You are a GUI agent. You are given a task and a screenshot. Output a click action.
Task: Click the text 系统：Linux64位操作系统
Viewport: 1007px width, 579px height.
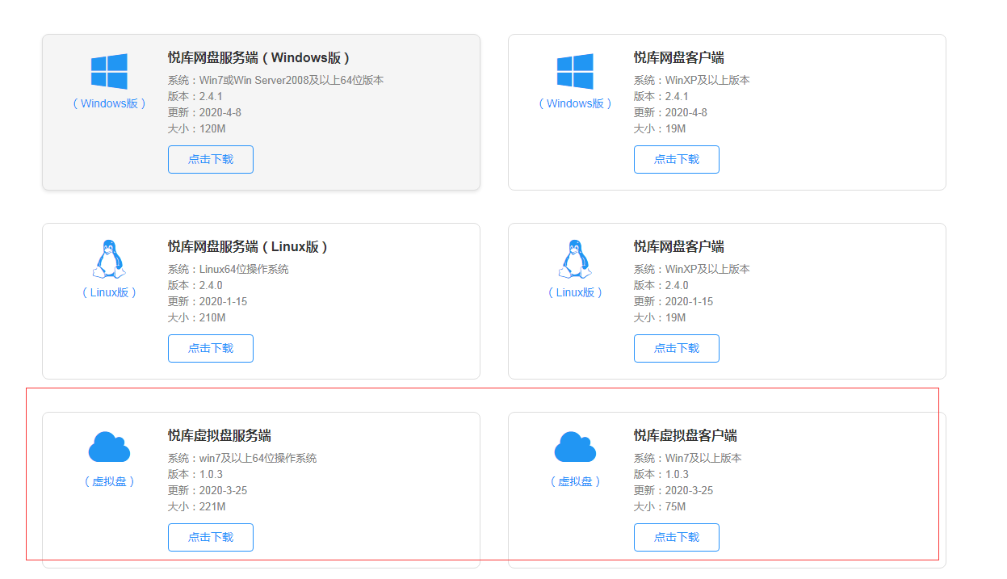pyautogui.click(x=229, y=269)
